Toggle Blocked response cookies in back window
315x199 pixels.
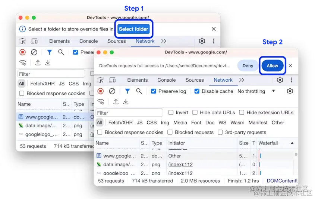22,94
